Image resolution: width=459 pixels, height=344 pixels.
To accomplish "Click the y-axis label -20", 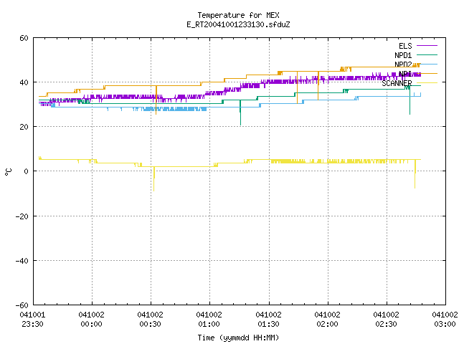I will click(x=22, y=216).
